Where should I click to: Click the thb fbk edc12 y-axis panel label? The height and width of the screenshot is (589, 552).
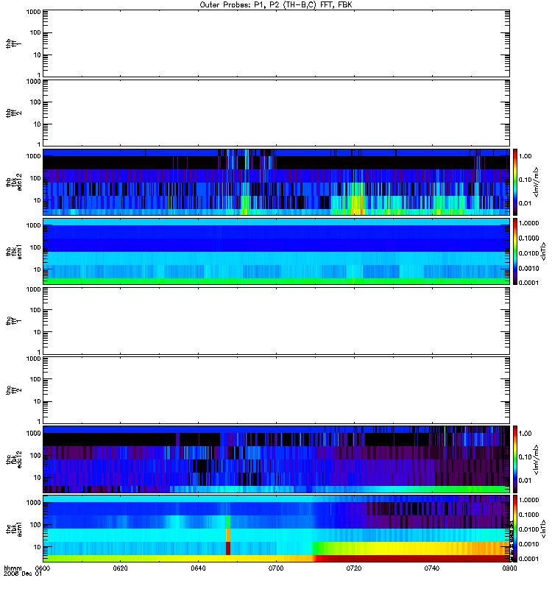coord(14,182)
